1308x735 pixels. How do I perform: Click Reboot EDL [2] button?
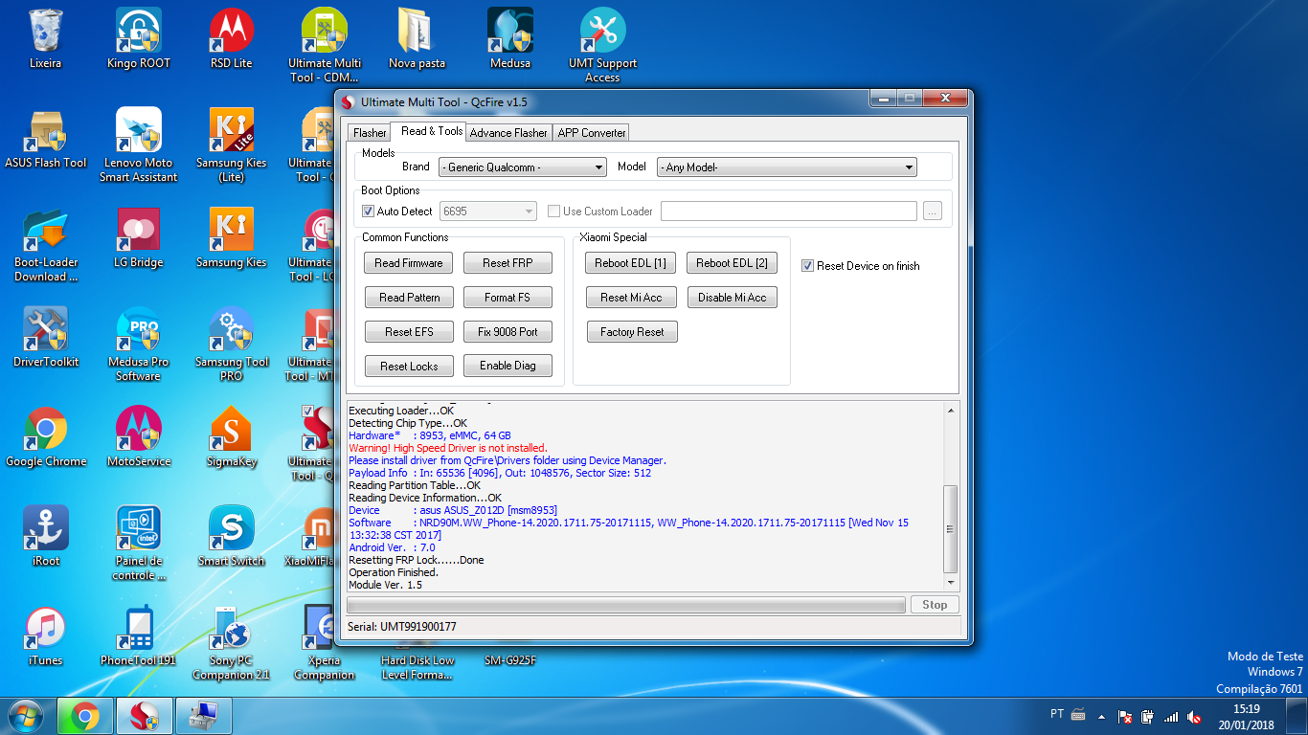[x=732, y=263]
